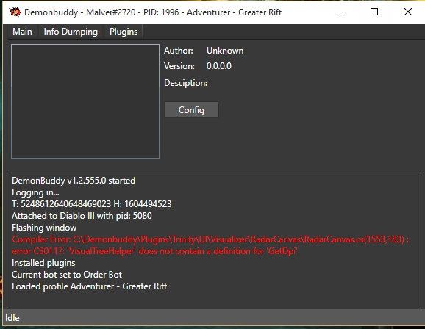Select the 'Logging in...' log line
The image size is (425, 329).
[x=35, y=192]
